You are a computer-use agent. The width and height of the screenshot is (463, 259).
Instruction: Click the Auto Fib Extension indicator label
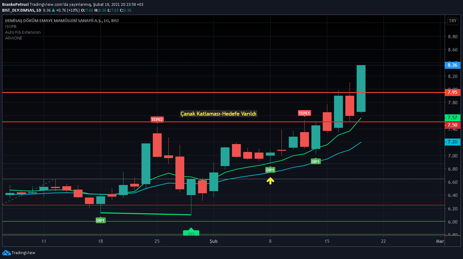click(x=23, y=32)
